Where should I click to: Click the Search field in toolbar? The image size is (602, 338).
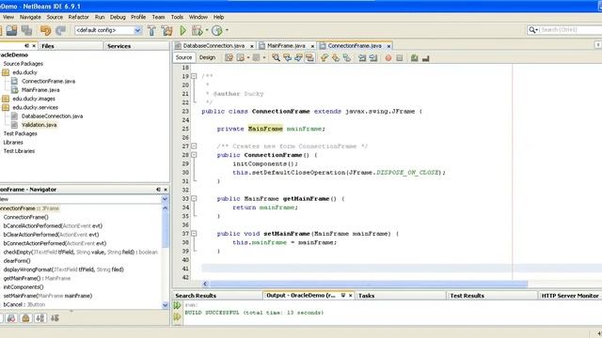click(x=570, y=30)
